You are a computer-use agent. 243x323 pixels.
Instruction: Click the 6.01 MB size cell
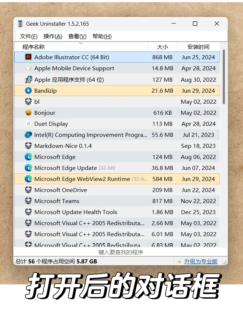162,234
